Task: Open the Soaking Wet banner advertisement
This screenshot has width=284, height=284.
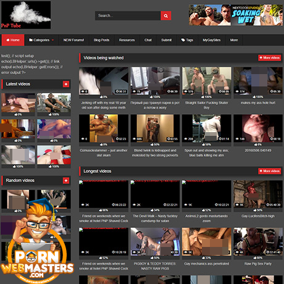Action: coord(236,15)
